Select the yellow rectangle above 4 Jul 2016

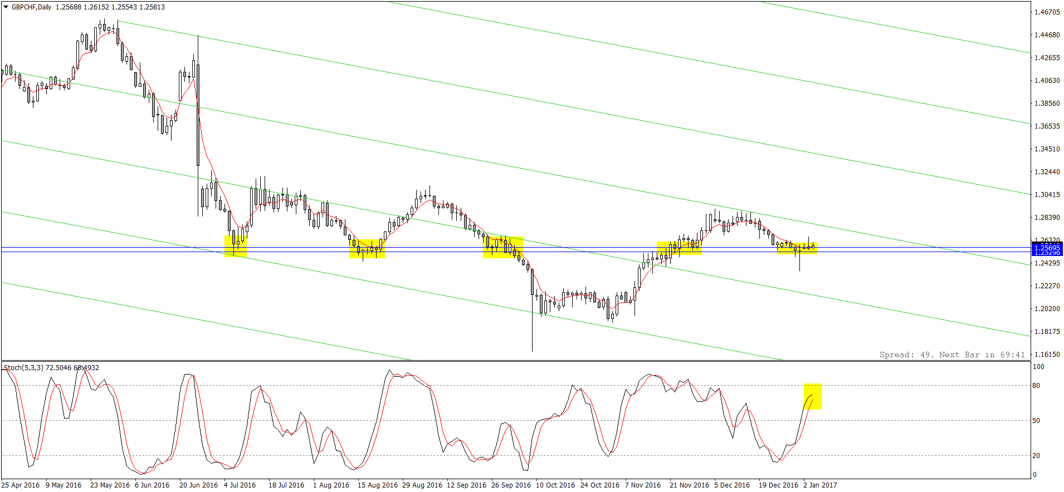(x=236, y=246)
